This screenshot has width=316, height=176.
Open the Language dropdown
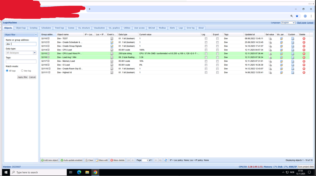click(x=288, y=23)
